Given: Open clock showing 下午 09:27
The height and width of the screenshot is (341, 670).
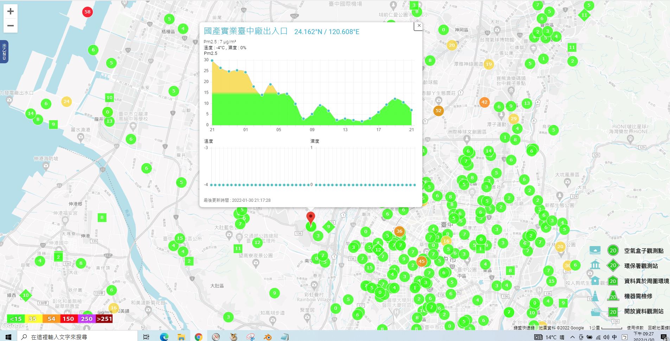Looking at the screenshot, I should point(644,337).
